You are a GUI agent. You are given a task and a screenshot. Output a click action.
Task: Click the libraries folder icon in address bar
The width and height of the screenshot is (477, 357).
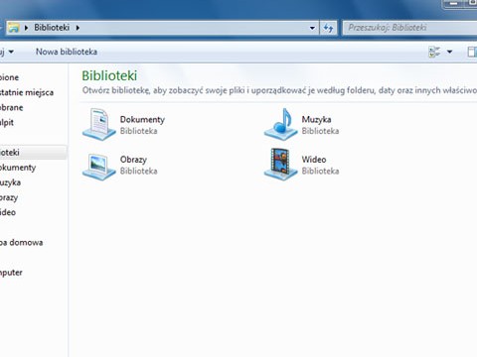14,28
